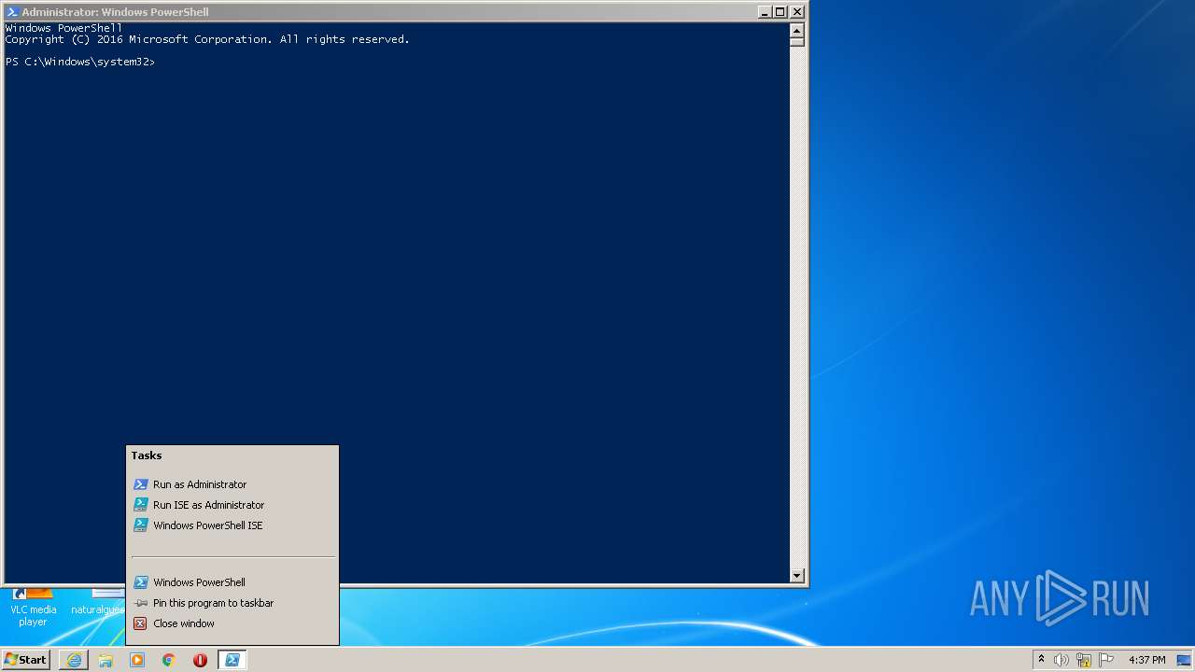Screen dimensions: 1195x672
Task: Click the PowerShell scrollbar down arrow
Action: (797, 576)
